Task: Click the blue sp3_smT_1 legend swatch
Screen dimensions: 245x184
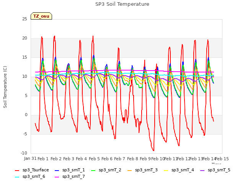Action: point(57,170)
